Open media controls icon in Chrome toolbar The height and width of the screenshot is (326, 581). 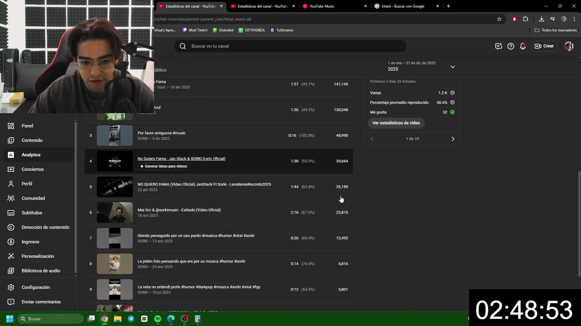click(x=552, y=19)
